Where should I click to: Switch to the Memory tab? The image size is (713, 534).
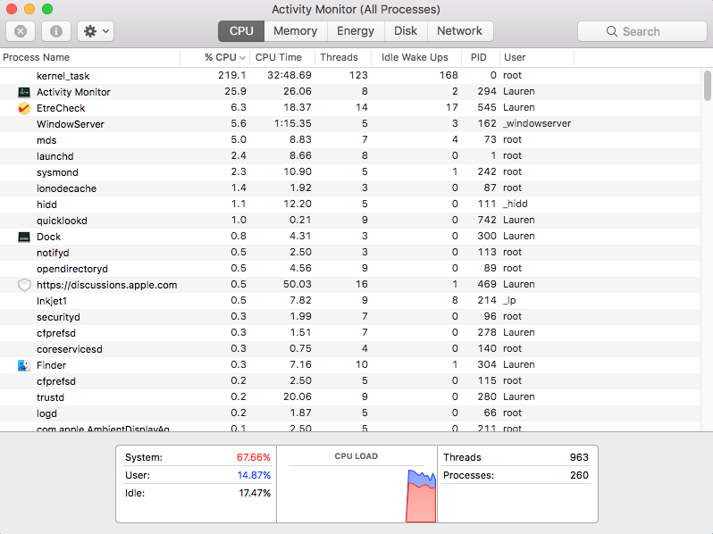click(295, 31)
